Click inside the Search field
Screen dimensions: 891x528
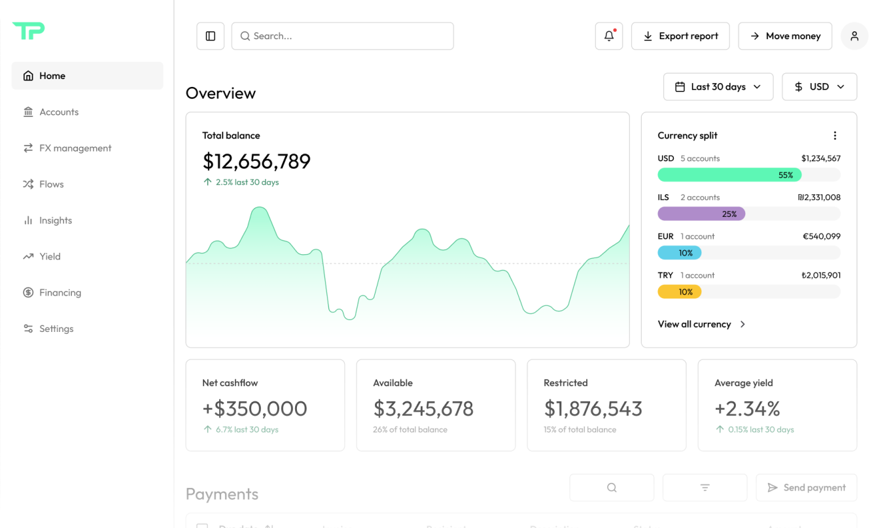click(x=342, y=36)
